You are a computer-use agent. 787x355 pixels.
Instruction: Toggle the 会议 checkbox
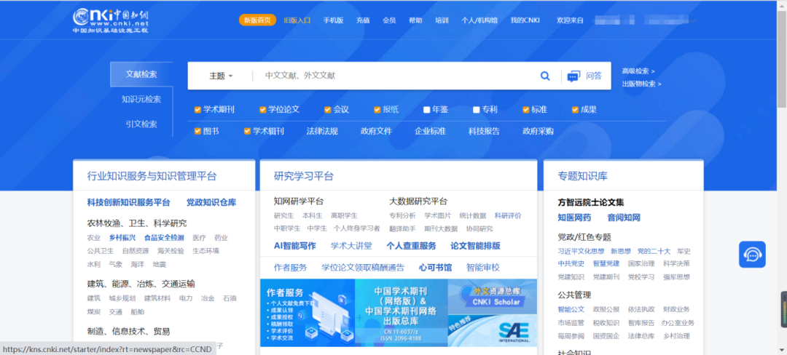tap(328, 110)
